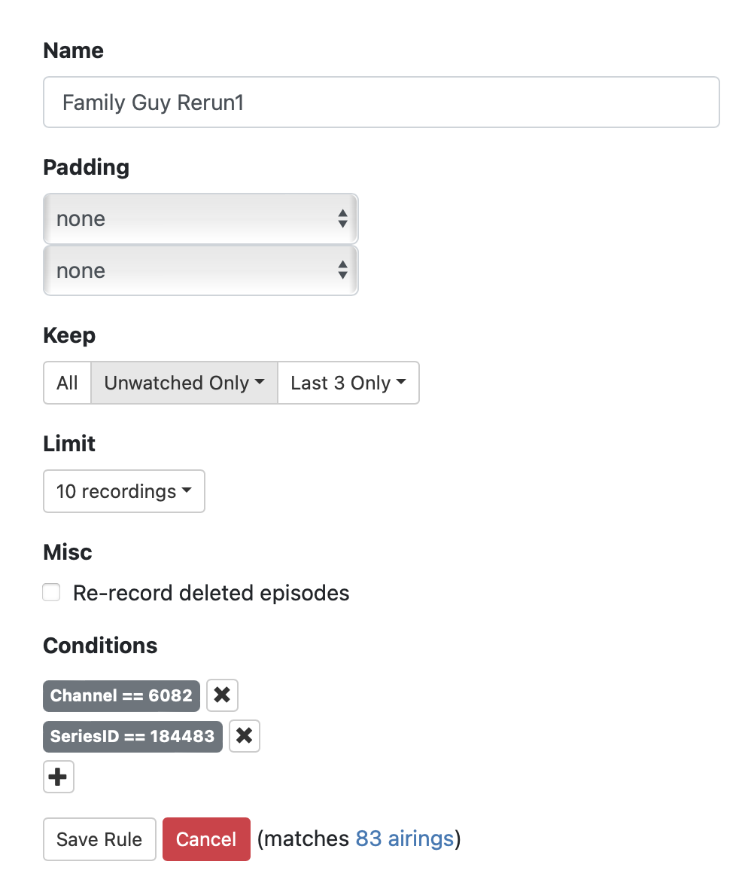This screenshot has height=895, width=748.
Task: Open the Unwatched Only dropdown
Action: (x=184, y=383)
